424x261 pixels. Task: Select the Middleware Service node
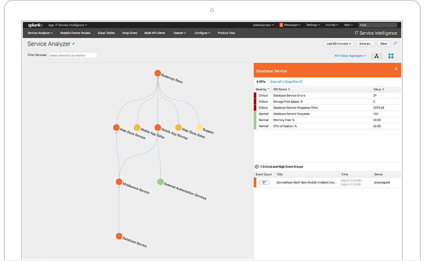tap(119, 182)
